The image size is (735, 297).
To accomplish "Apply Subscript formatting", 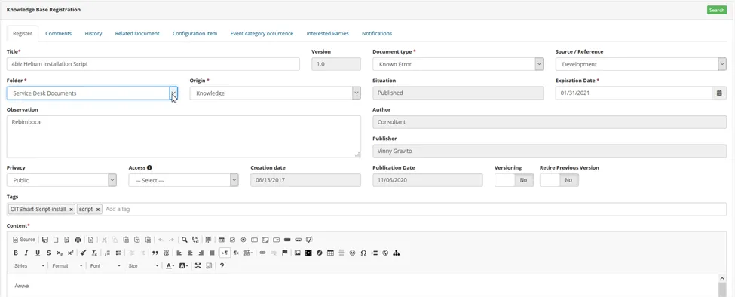I will click(60, 253).
